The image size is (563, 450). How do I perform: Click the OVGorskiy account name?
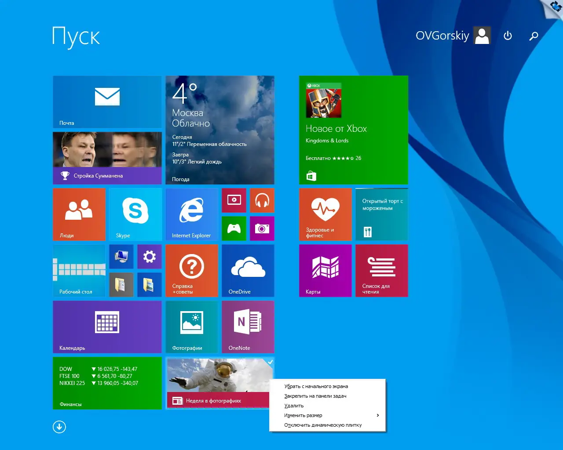[442, 36]
